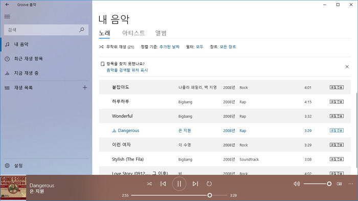The image size is (358, 201).
Task: Pause the current song
Action: (x=179, y=184)
